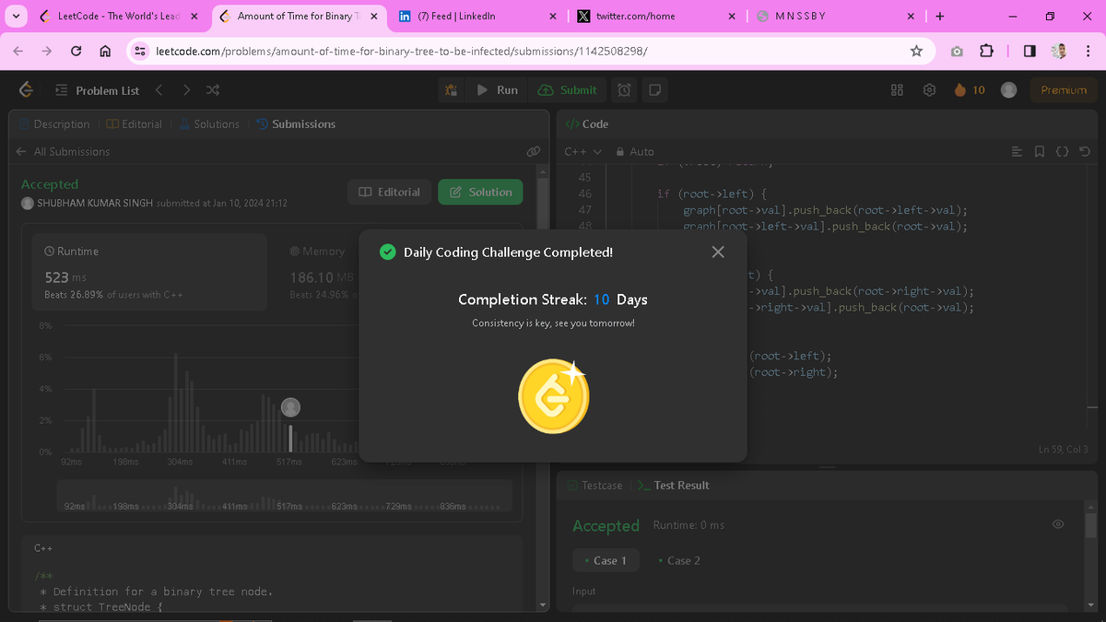The image size is (1106, 622).
Task: Go to next problem arrow
Action: 186,90
